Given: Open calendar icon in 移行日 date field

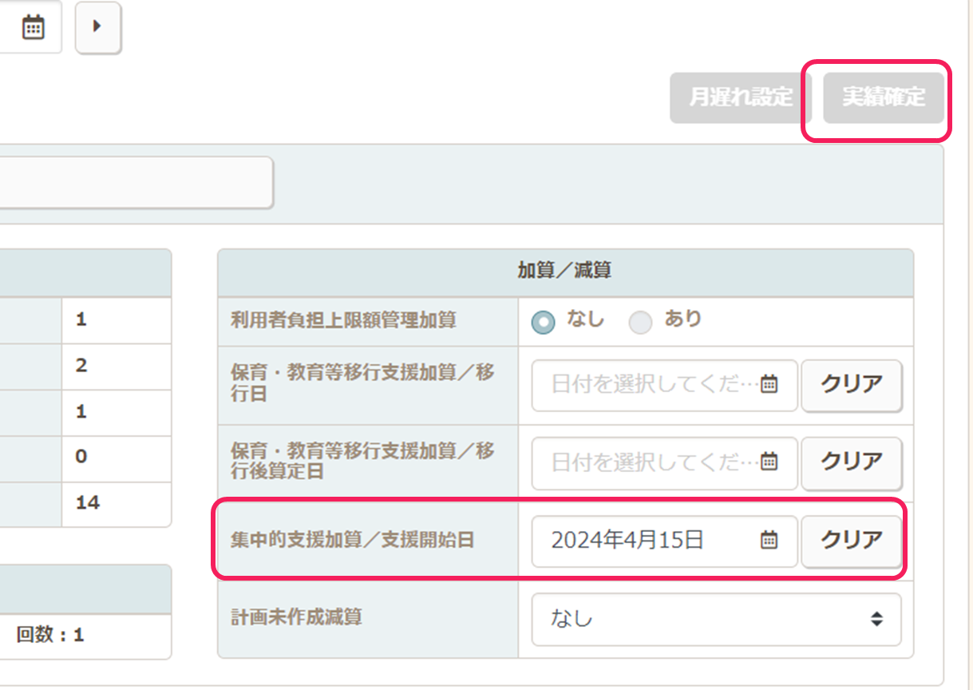Looking at the screenshot, I should coord(768,385).
